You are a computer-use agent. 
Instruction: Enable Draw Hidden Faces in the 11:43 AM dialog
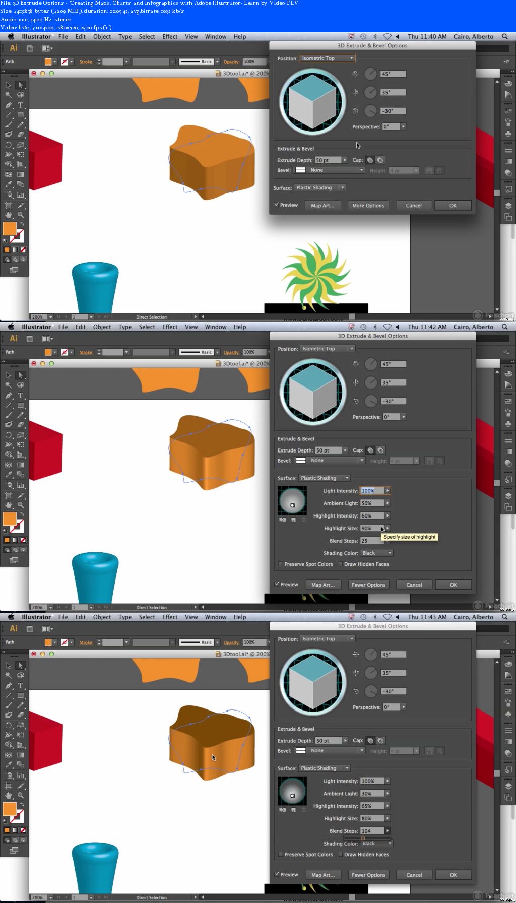340,854
